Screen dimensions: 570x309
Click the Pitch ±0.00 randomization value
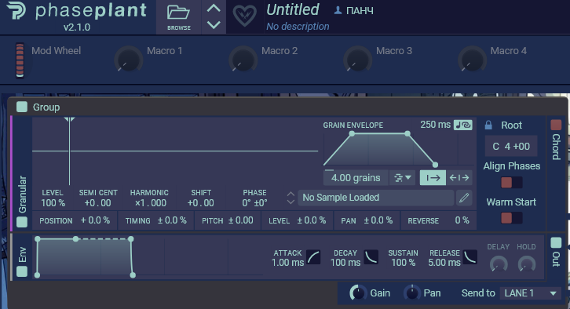point(240,220)
